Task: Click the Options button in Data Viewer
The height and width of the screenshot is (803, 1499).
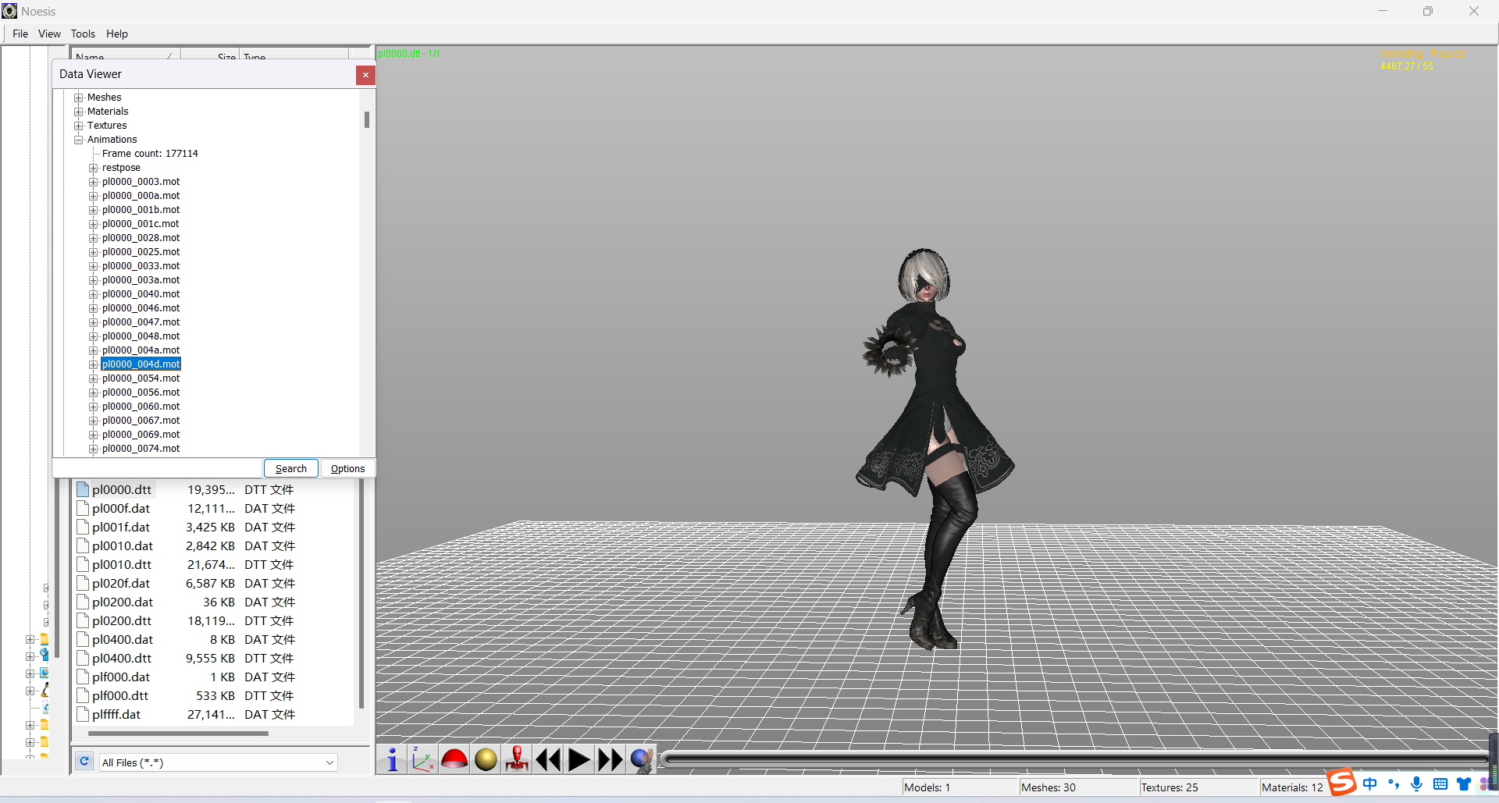Action: [x=347, y=468]
